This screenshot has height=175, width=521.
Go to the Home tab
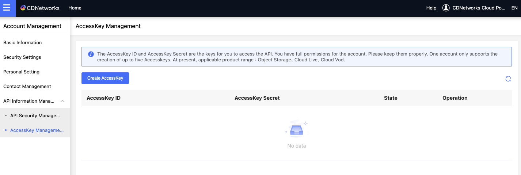click(75, 8)
